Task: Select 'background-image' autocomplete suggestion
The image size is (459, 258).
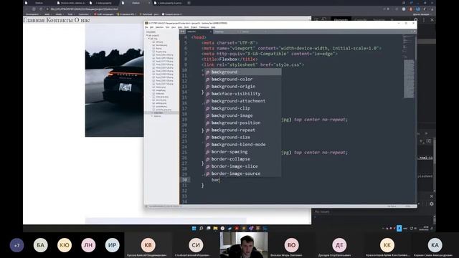Action: 242,115
